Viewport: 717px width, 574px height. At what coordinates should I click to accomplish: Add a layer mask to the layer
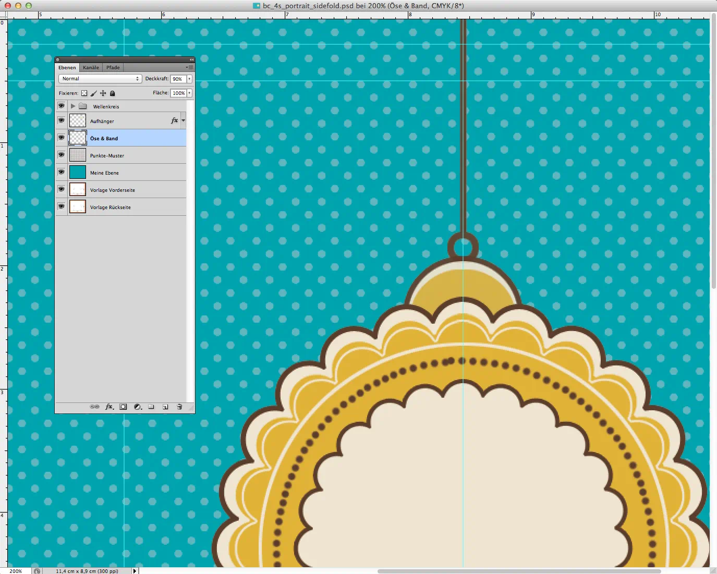pyautogui.click(x=123, y=407)
